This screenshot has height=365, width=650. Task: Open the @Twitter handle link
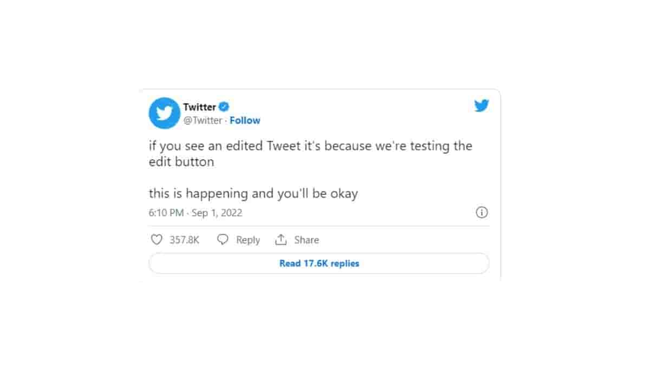point(203,121)
